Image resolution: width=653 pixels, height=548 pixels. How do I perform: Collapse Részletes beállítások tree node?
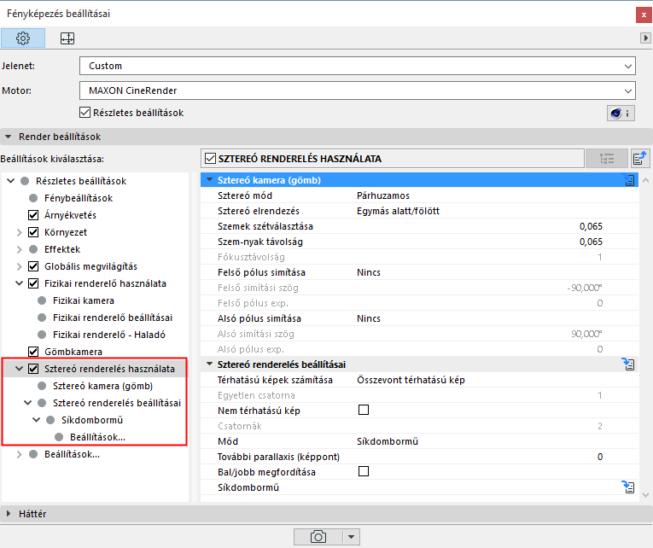(11, 181)
